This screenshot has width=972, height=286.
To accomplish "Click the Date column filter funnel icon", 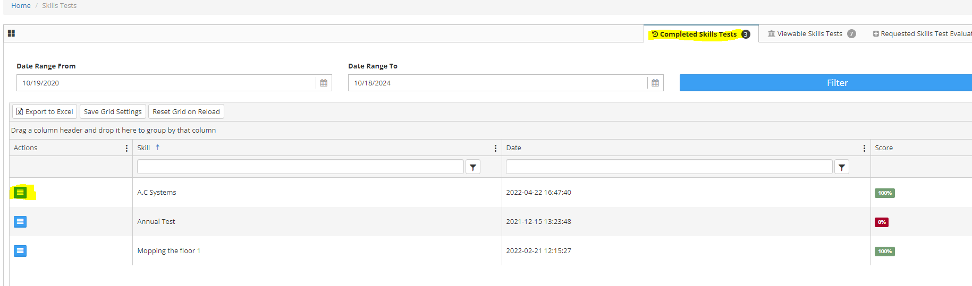I will click(842, 167).
